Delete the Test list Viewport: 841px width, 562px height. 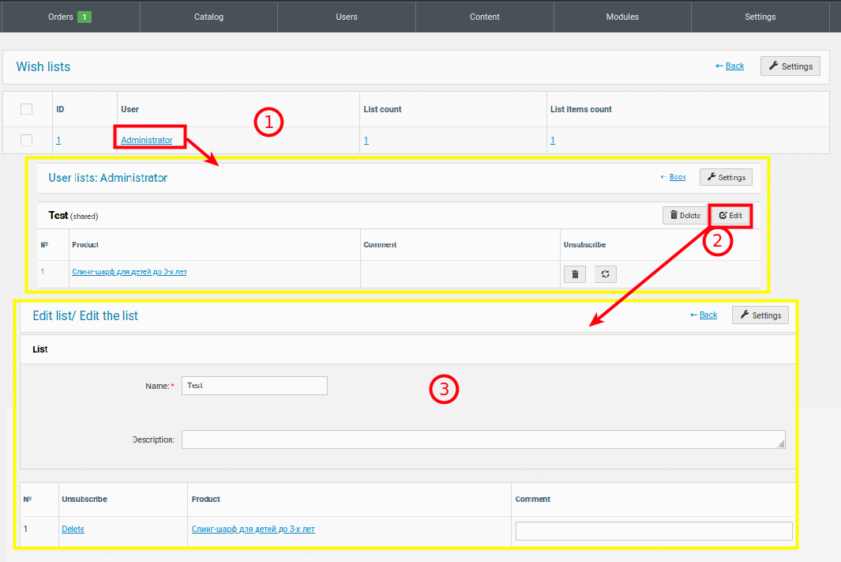click(685, 215)
